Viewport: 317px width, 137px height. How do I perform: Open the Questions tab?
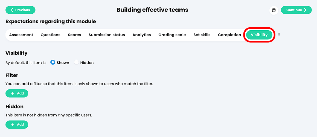coord(51,35)
